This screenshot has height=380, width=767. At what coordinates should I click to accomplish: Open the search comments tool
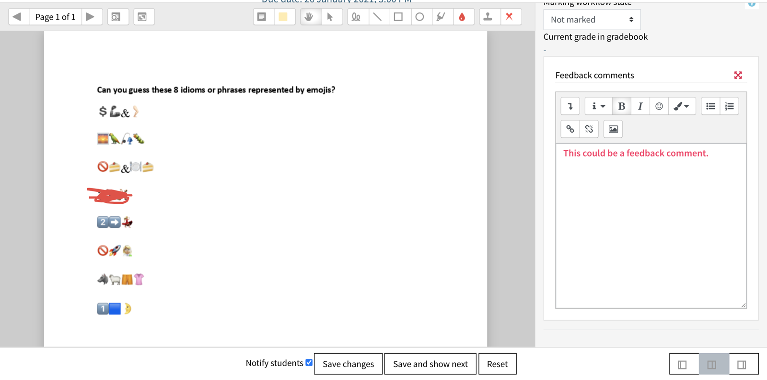[117, 17]
